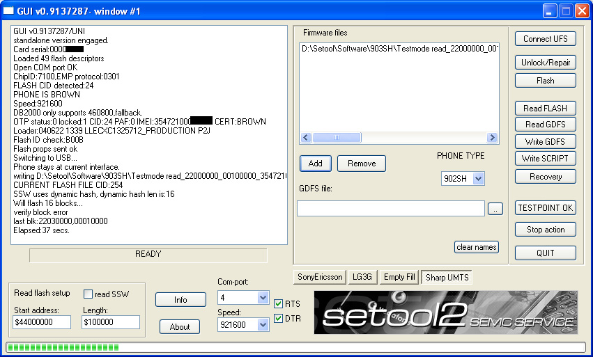Viewport: 593px width, 357px height.
Task: Toggle the RTS checkbox
Action: click(x=279, y=304)
